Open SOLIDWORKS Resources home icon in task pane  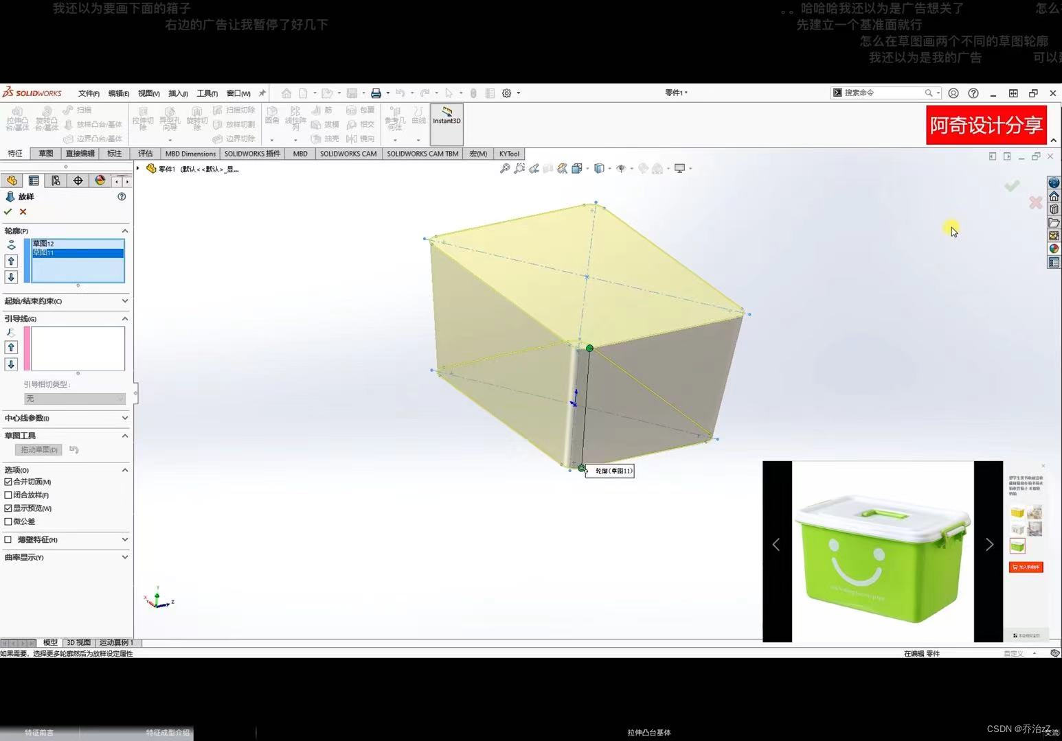[1054, 196]
